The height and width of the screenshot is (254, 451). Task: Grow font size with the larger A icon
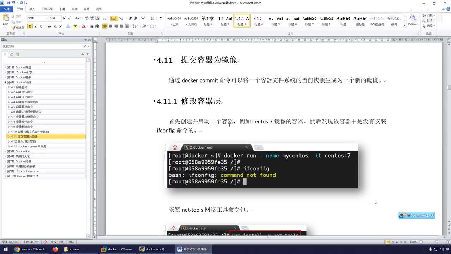[64, 18]
